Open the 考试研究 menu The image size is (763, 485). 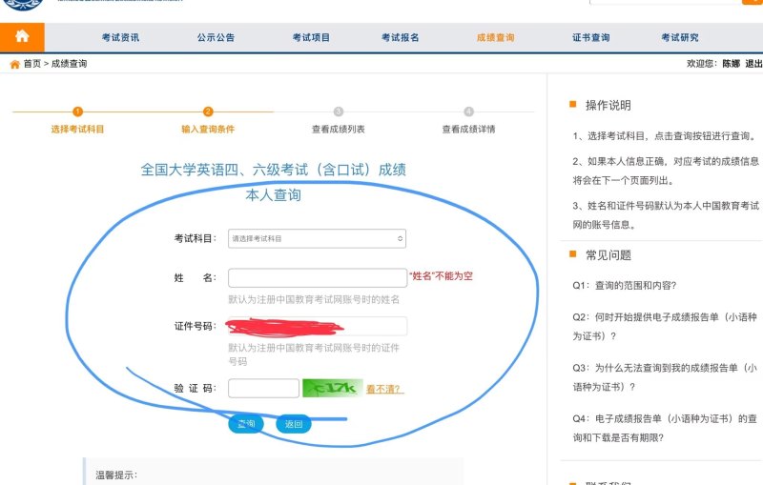pos(680,37)
